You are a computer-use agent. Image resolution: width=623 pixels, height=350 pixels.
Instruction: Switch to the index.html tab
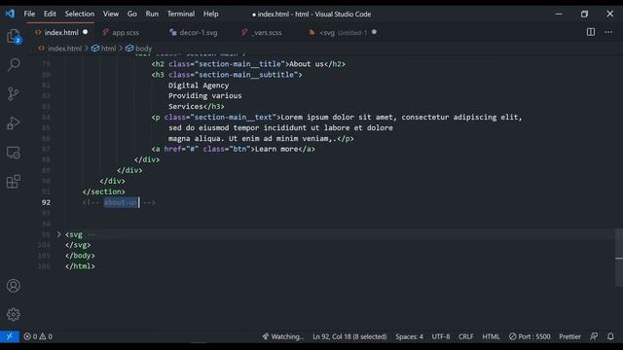click(x=61, y=32)
